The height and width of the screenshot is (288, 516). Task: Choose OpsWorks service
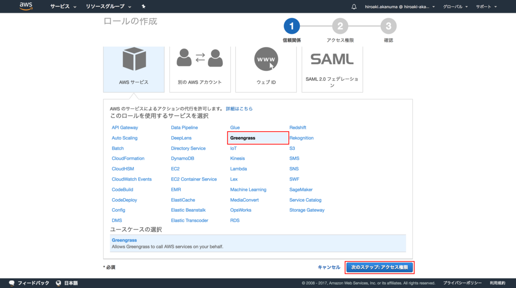coord(240,210)
